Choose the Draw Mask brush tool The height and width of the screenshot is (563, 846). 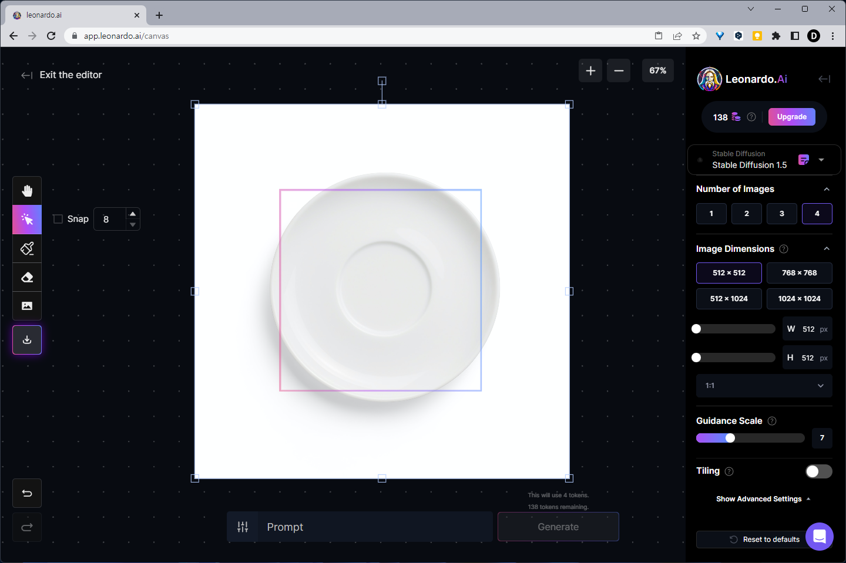[x=27, y=248]
